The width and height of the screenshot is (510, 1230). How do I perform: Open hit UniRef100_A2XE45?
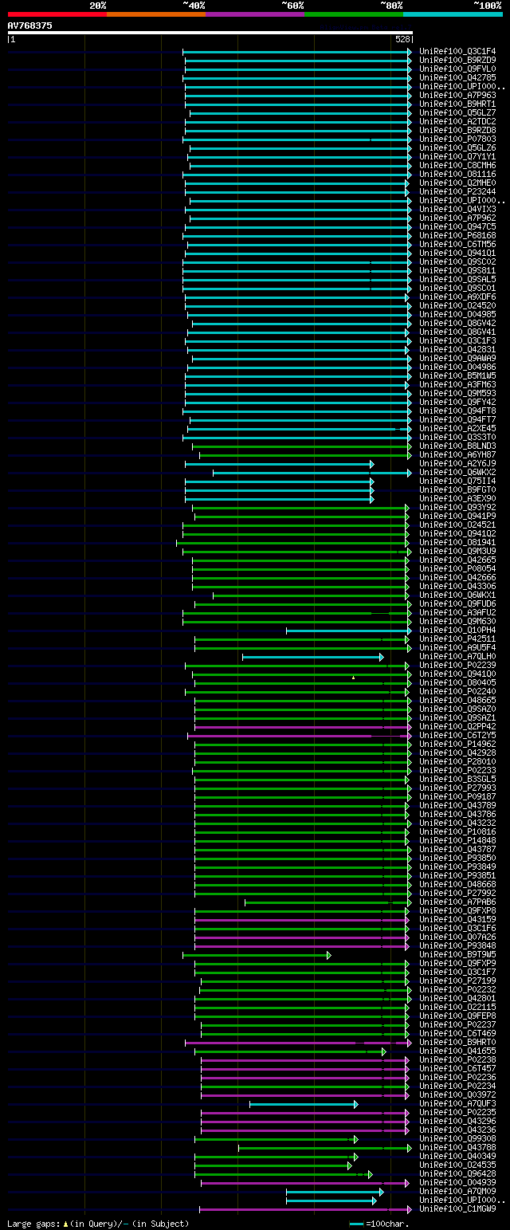(x=457, y=428)
